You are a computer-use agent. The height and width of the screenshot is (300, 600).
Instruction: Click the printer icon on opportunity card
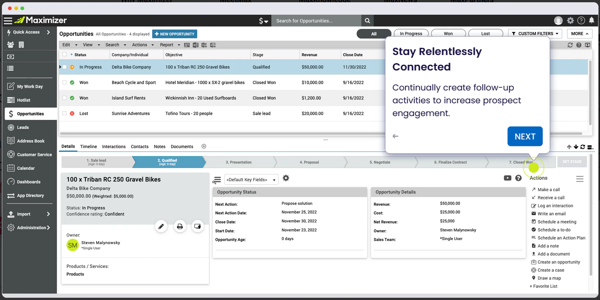pos(180,227)
